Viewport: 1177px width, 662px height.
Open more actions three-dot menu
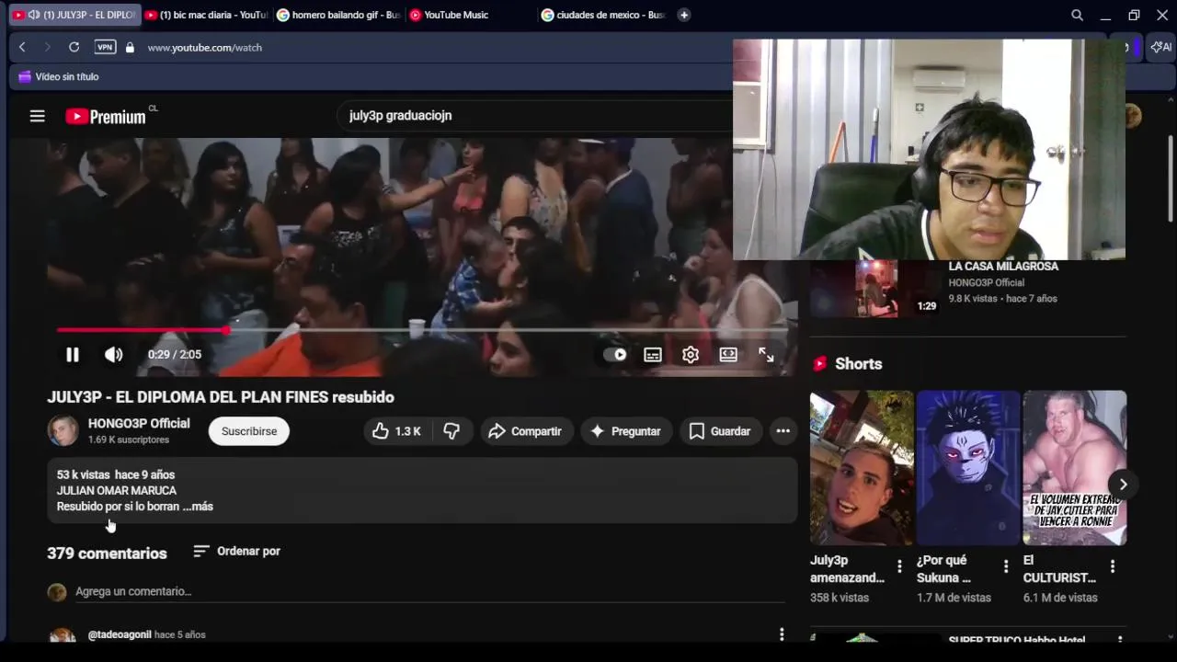(x=783, y=431)
